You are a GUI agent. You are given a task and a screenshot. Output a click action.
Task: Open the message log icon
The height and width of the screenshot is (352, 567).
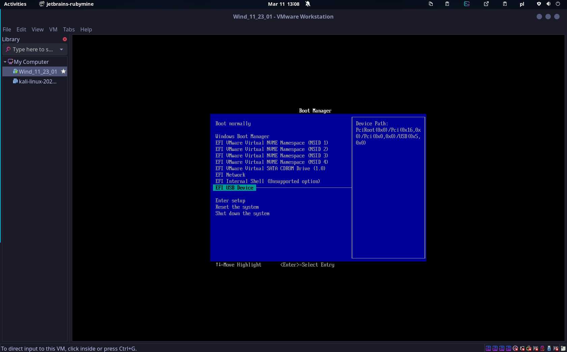[563, 348]
